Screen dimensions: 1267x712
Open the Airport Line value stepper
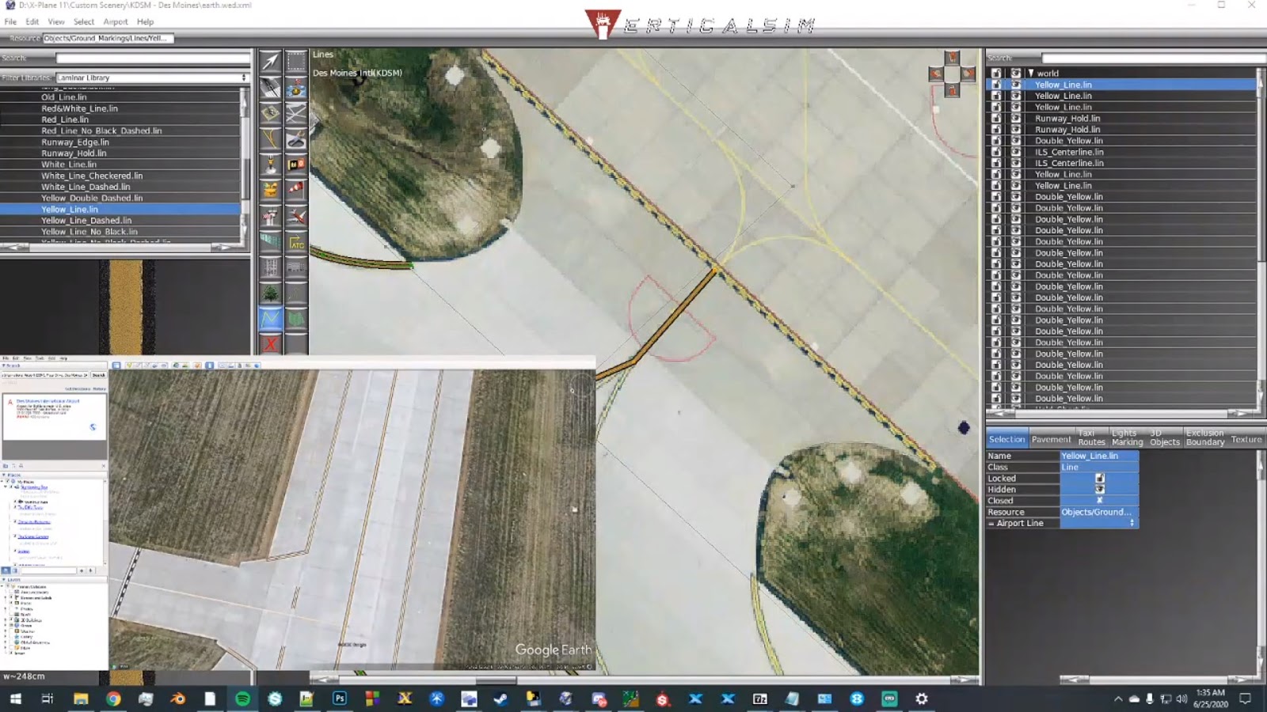point(1132,523)
